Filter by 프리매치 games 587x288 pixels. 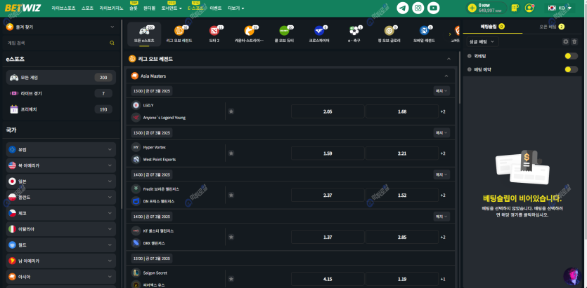tap(61, 109)
